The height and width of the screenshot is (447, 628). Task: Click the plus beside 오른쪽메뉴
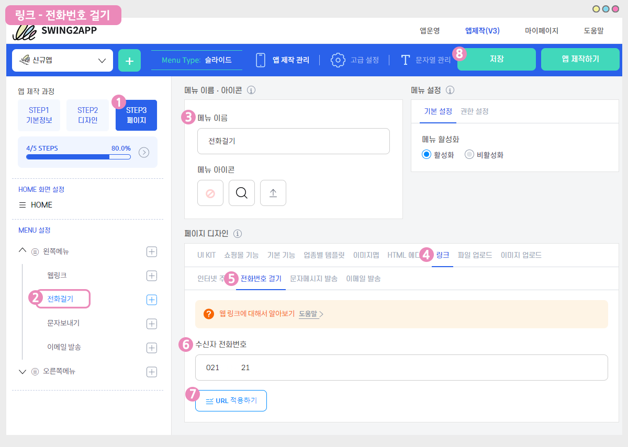tap(151, 372)
